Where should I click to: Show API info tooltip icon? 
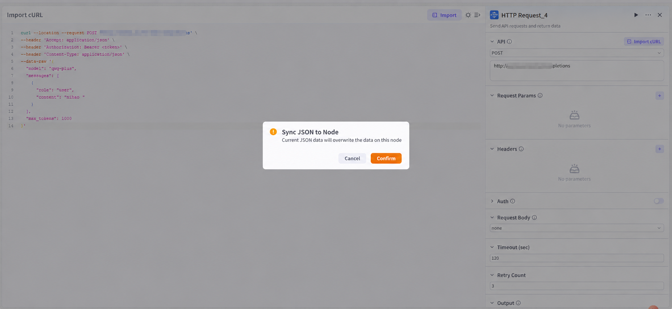[509, 41]
